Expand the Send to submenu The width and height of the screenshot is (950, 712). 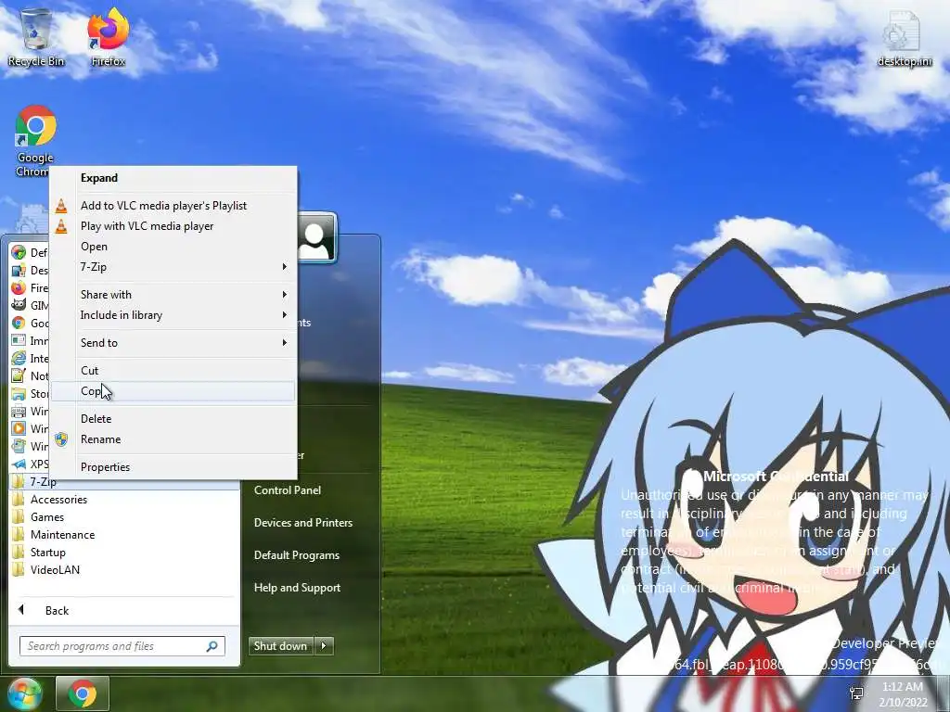point(173,343)
